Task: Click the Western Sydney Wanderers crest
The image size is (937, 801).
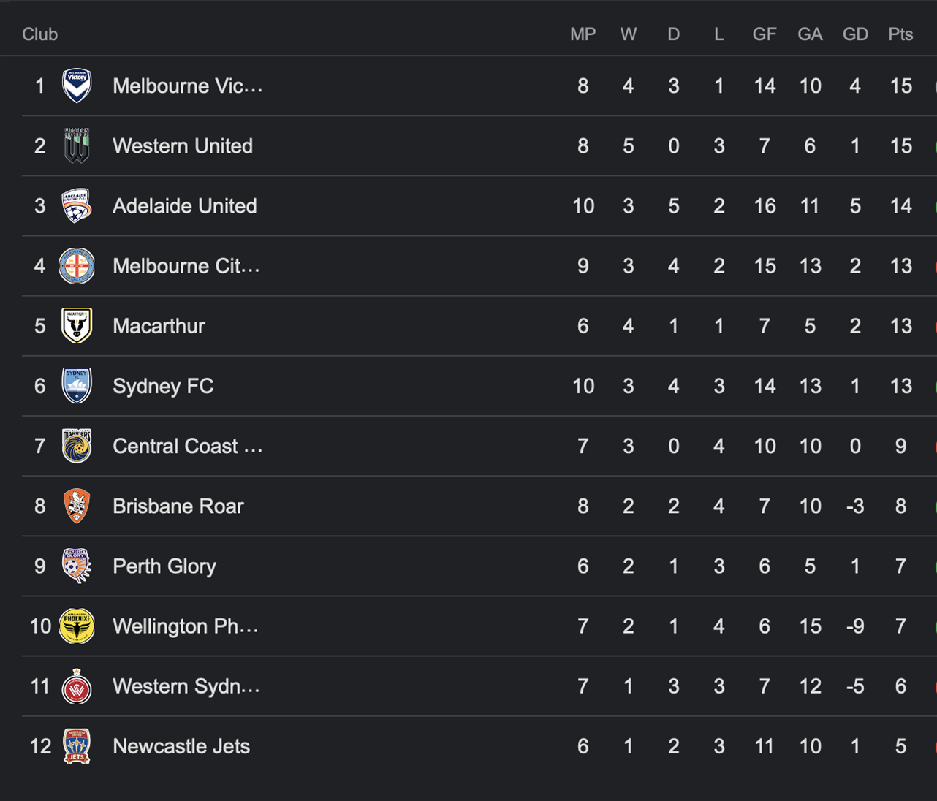Action: coord(77,686)
